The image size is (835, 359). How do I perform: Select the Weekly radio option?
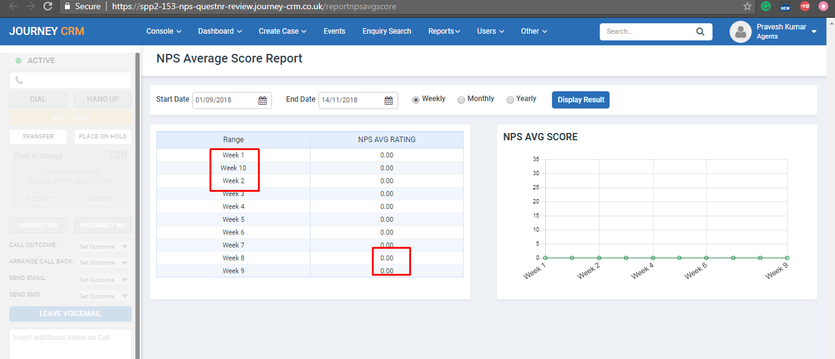coord(416,100)
